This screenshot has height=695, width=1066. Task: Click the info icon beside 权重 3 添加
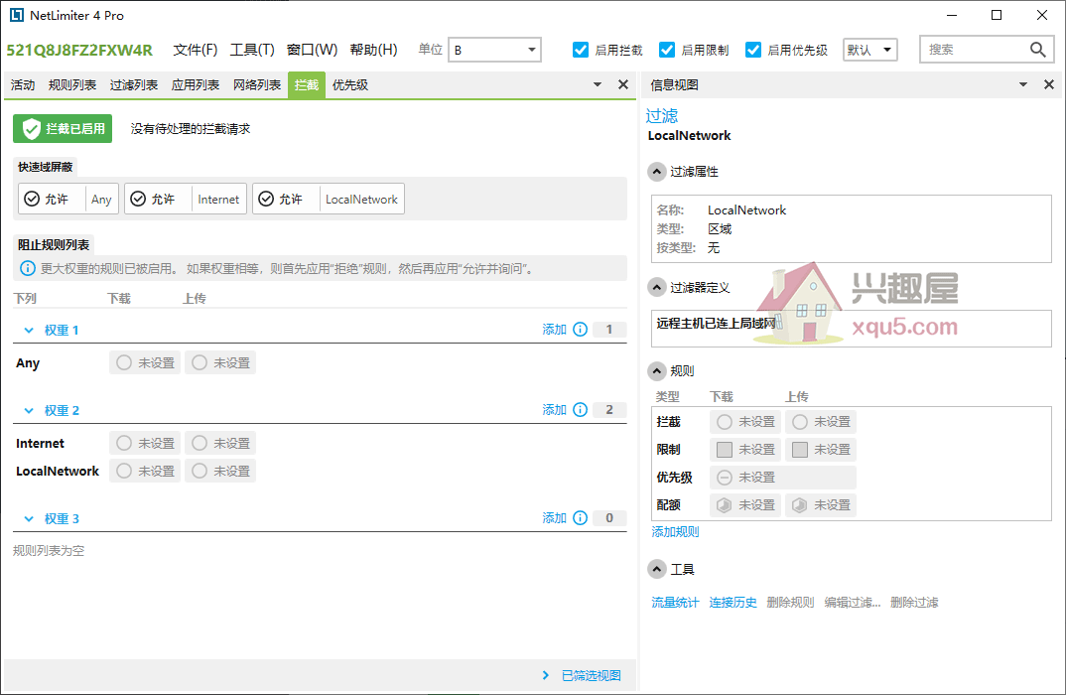point(580,518)
